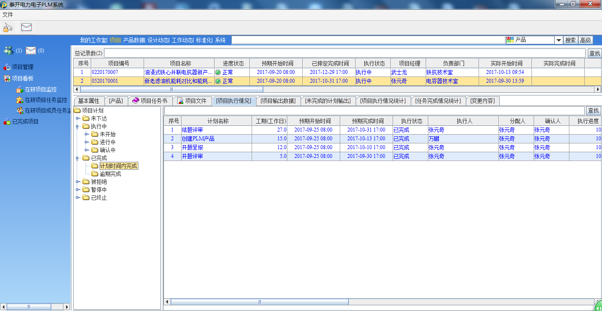Open the 产品数据 menu
This screenshot has width=602, height=311.
click(x=134, y=40)
